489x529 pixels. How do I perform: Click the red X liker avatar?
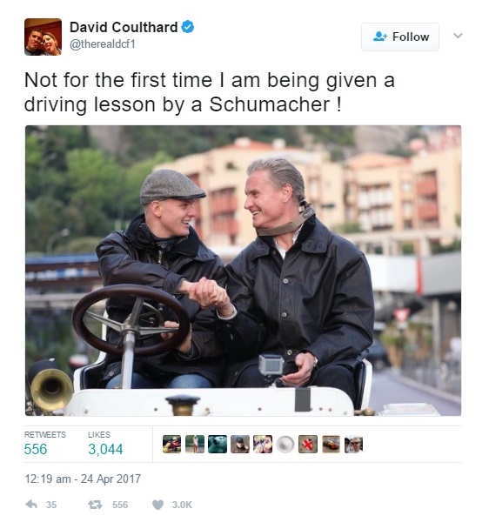point(308,444)
